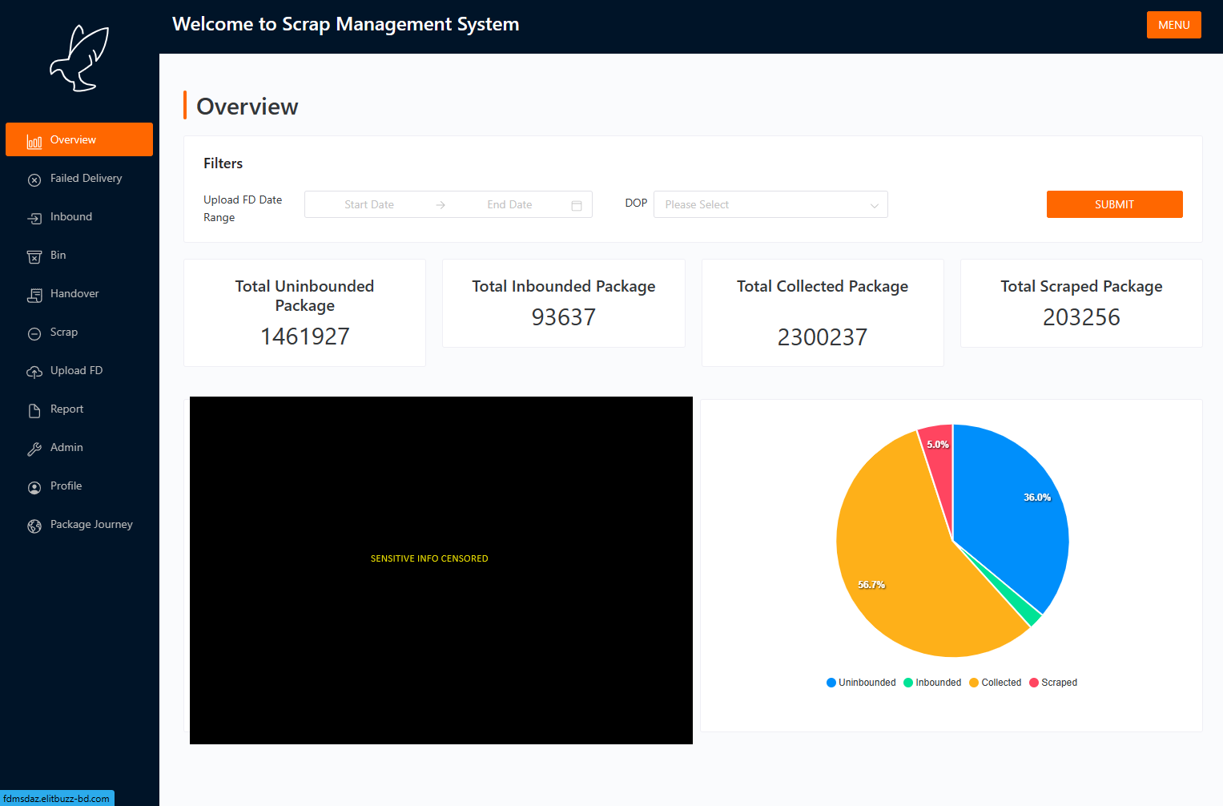
Task: Open the DOP Please Select dropdown
Action: pos(761,204)
